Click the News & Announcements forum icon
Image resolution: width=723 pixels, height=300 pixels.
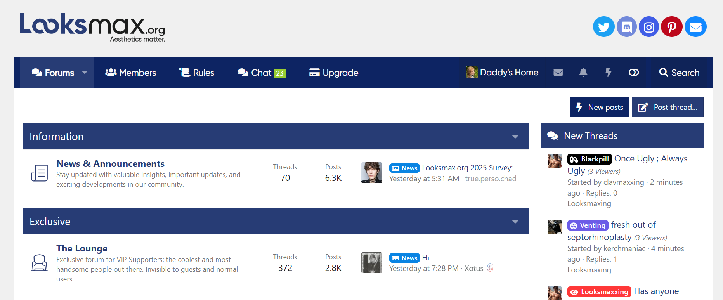click(39, 173)
